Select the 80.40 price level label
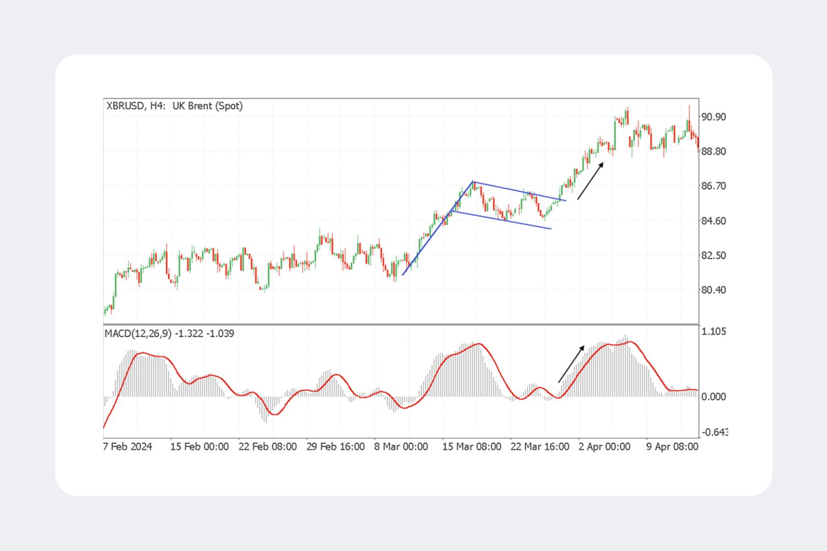The height and width of the screenshot is (551, 827). tap(713, 290)
